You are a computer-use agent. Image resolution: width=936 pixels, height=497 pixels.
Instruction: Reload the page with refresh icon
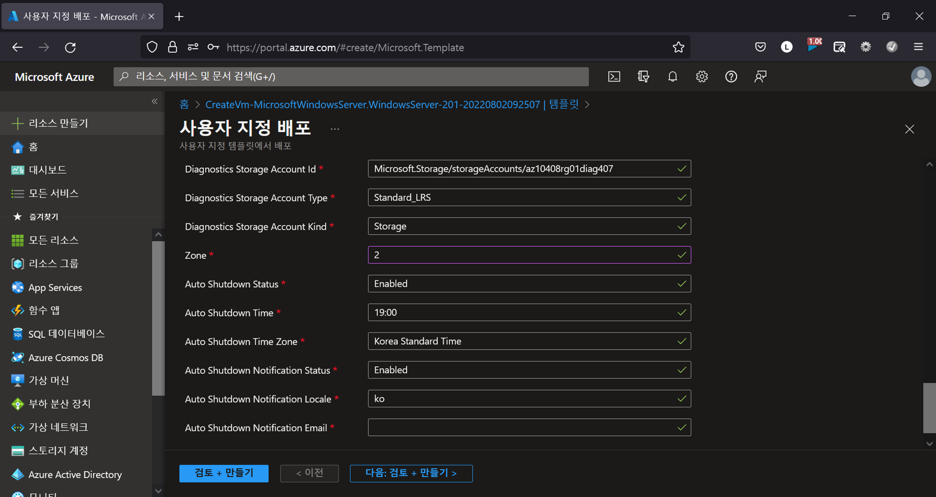[70, 47]
